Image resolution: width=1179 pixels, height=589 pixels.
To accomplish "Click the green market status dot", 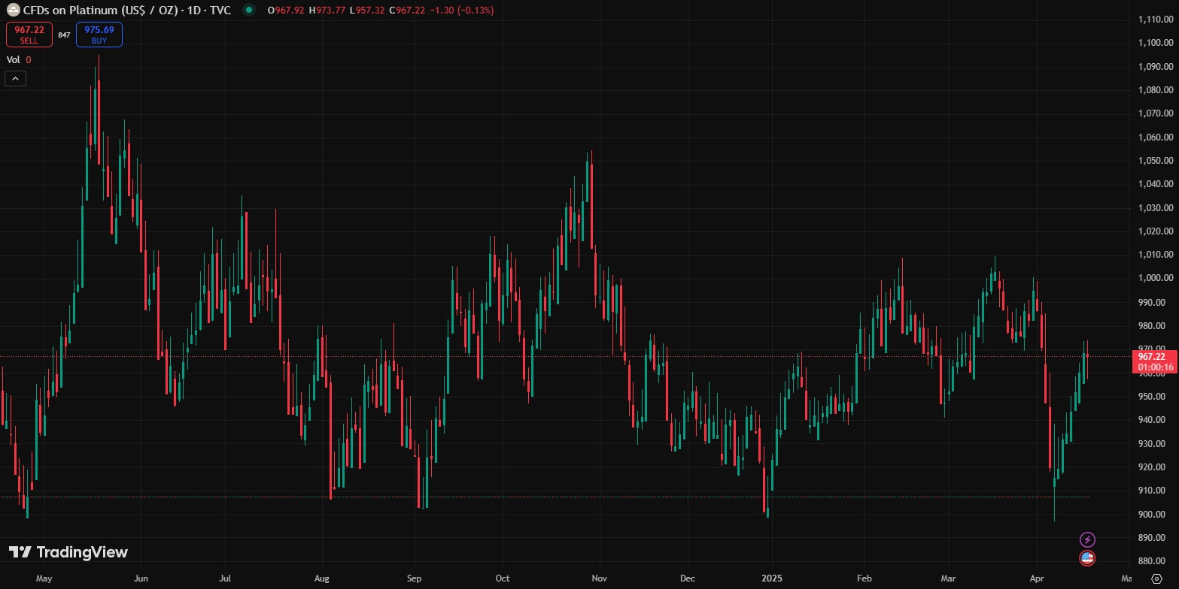I will click(x=248, y=11).
